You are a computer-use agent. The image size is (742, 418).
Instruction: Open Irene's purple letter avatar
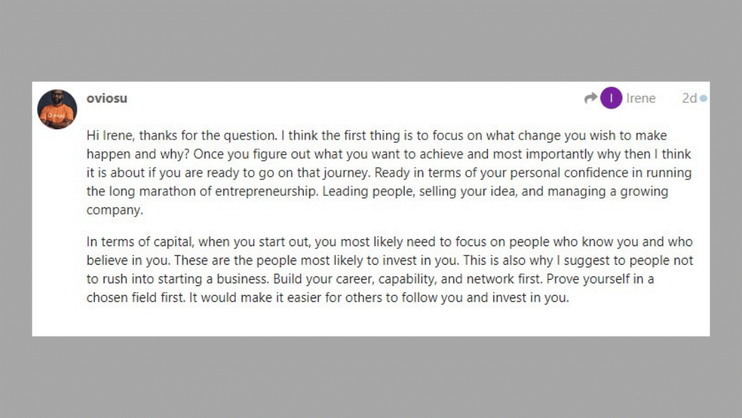pos(611,98)
